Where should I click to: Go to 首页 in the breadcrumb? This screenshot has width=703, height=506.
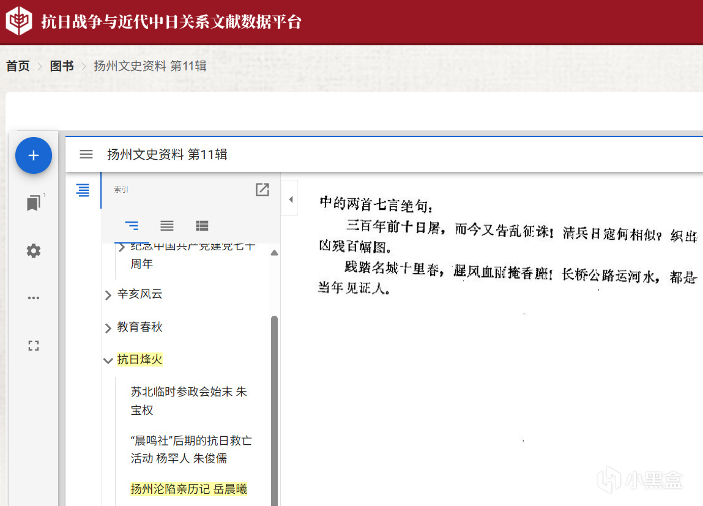[x=18, y=66]
